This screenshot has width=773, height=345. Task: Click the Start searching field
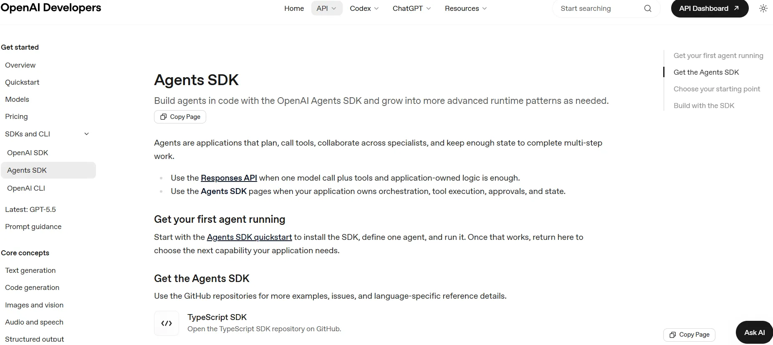pyautogui.click(x=606, y=8)
